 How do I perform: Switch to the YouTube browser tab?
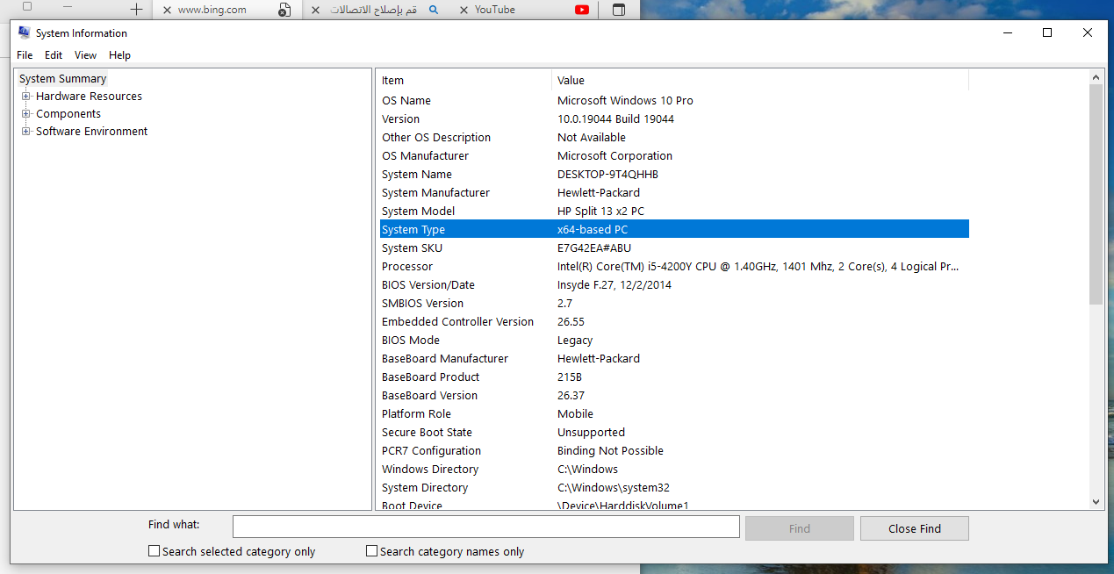[495, 10]
